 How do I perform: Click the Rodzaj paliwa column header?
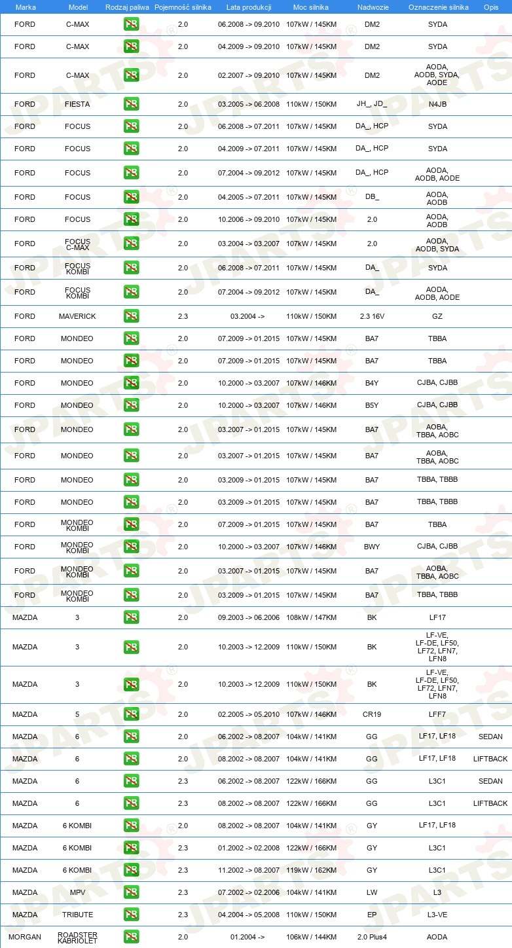pos(127,7)
